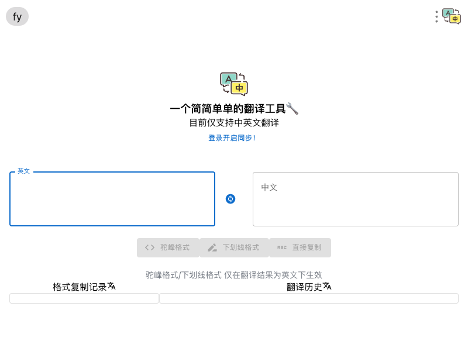Image resolution: width=468 pixels, height=351 pixels.
Task: Click the subtitle 目前仅支持中英文翻译
Action: (x=233, y=123)
